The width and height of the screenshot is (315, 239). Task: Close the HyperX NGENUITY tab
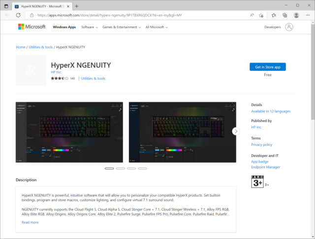pos(68,6)
